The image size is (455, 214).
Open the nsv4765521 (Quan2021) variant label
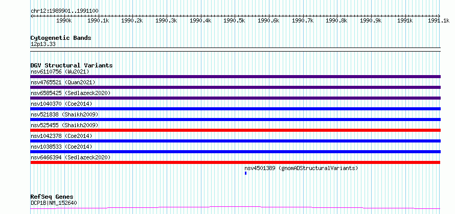[x=63, y=82]
